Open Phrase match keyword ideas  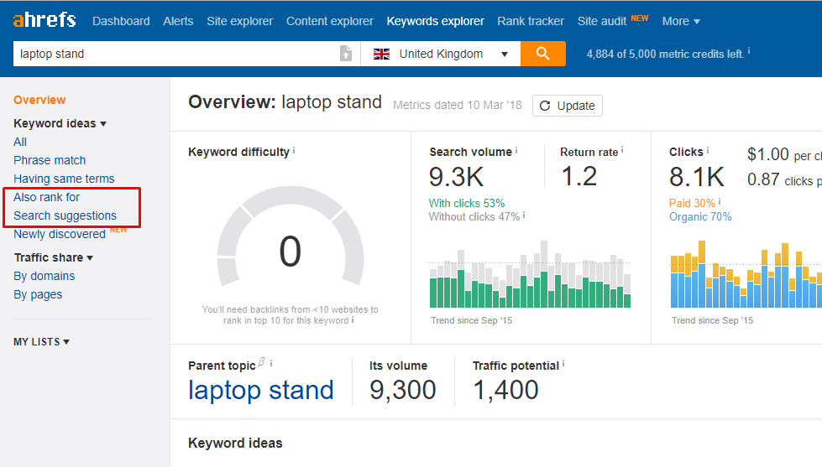50,160
